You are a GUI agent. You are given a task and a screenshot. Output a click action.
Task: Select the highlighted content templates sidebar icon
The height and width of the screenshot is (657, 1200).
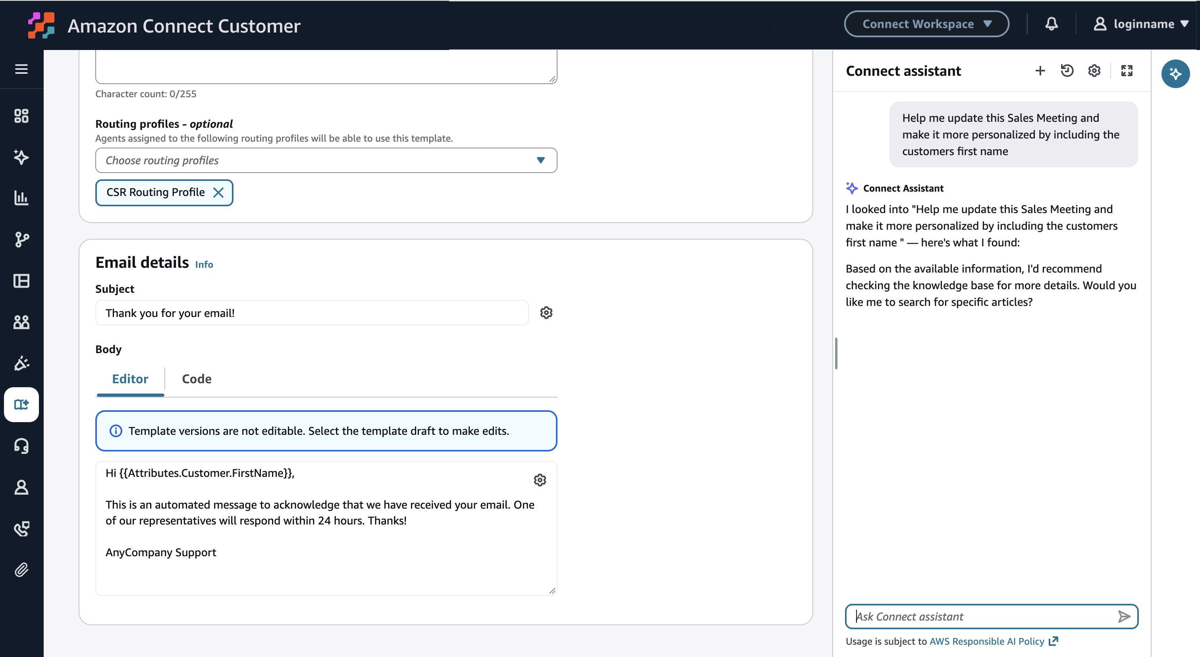[x=21, y=404]
